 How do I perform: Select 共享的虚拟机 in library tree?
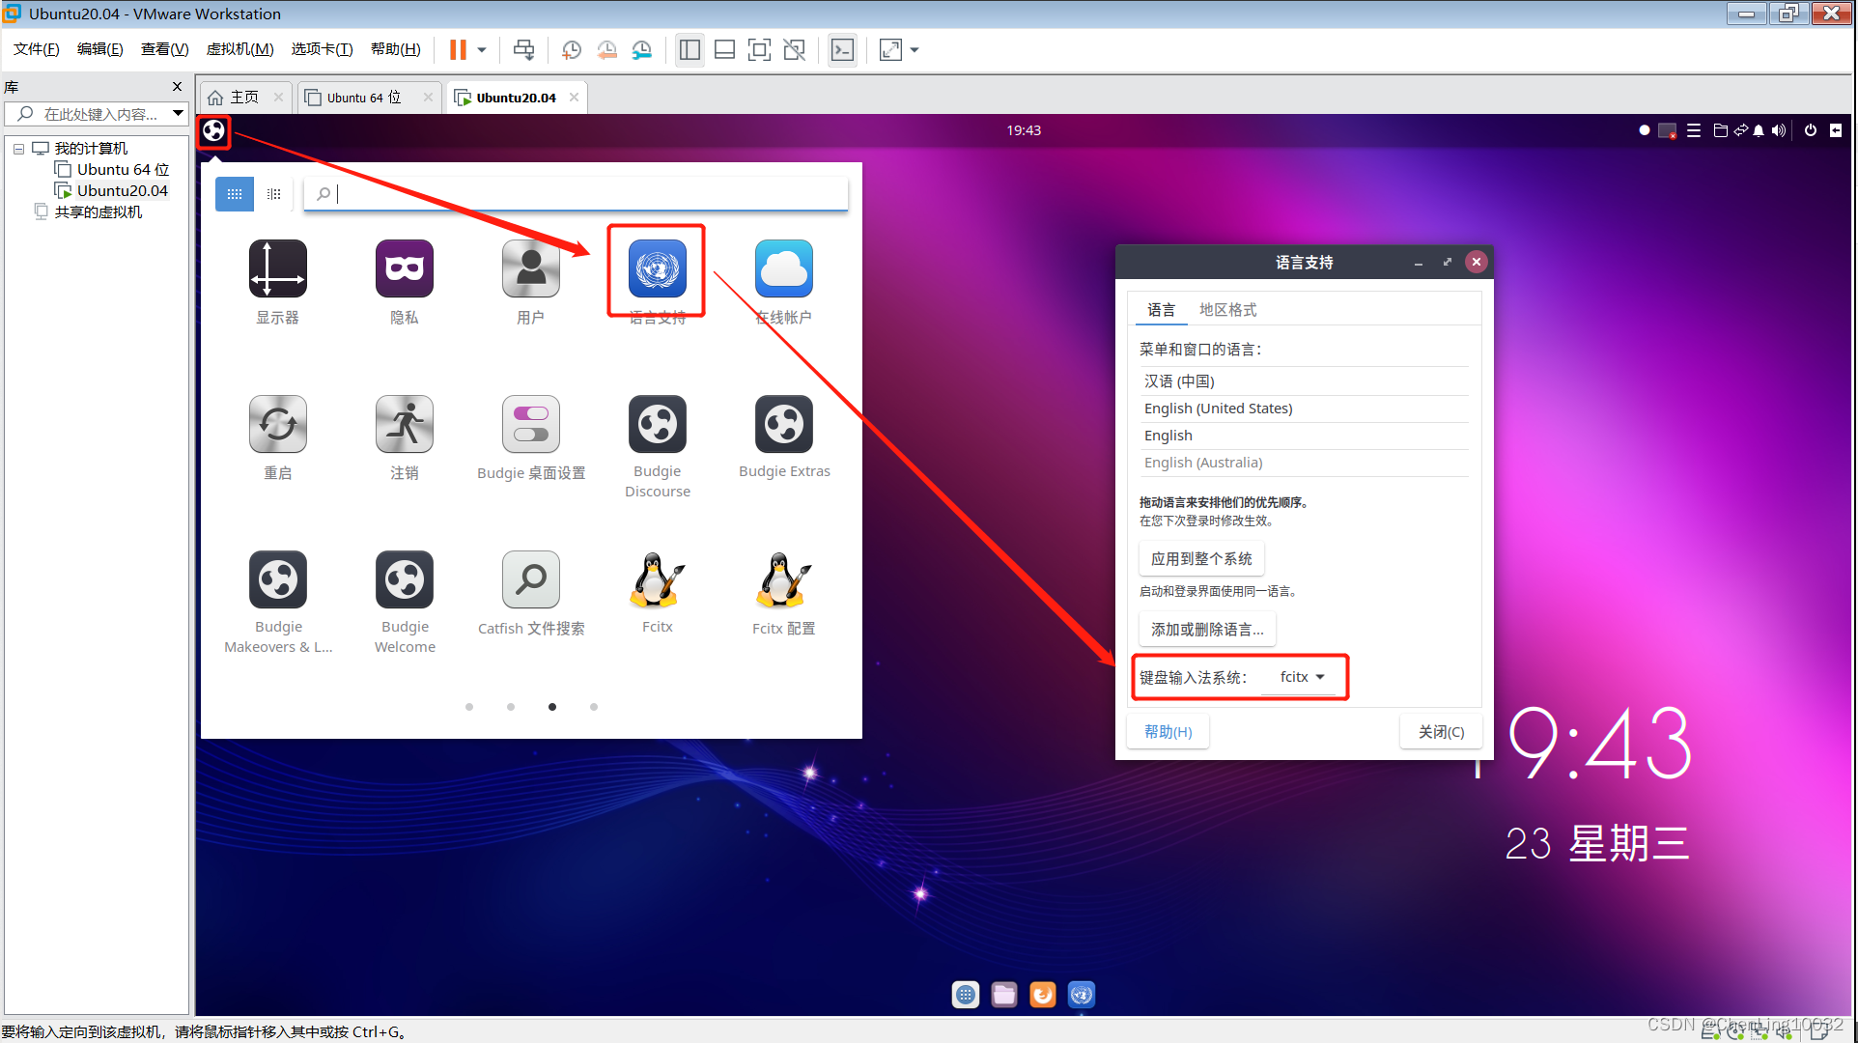coord(98,212)
